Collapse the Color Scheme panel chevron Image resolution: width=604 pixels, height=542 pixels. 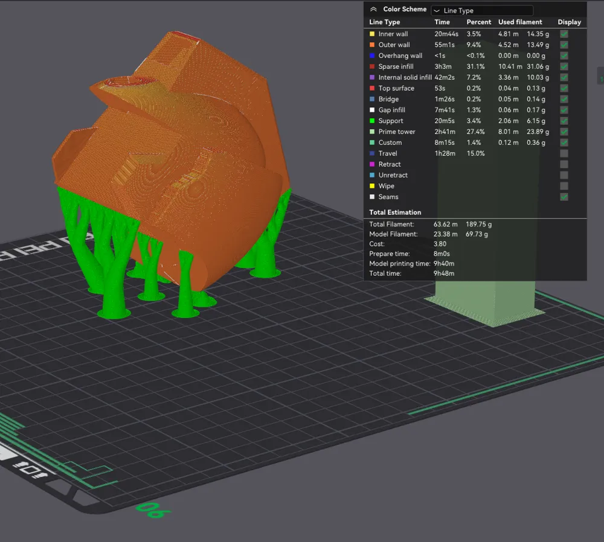click(x=373, y=10)
